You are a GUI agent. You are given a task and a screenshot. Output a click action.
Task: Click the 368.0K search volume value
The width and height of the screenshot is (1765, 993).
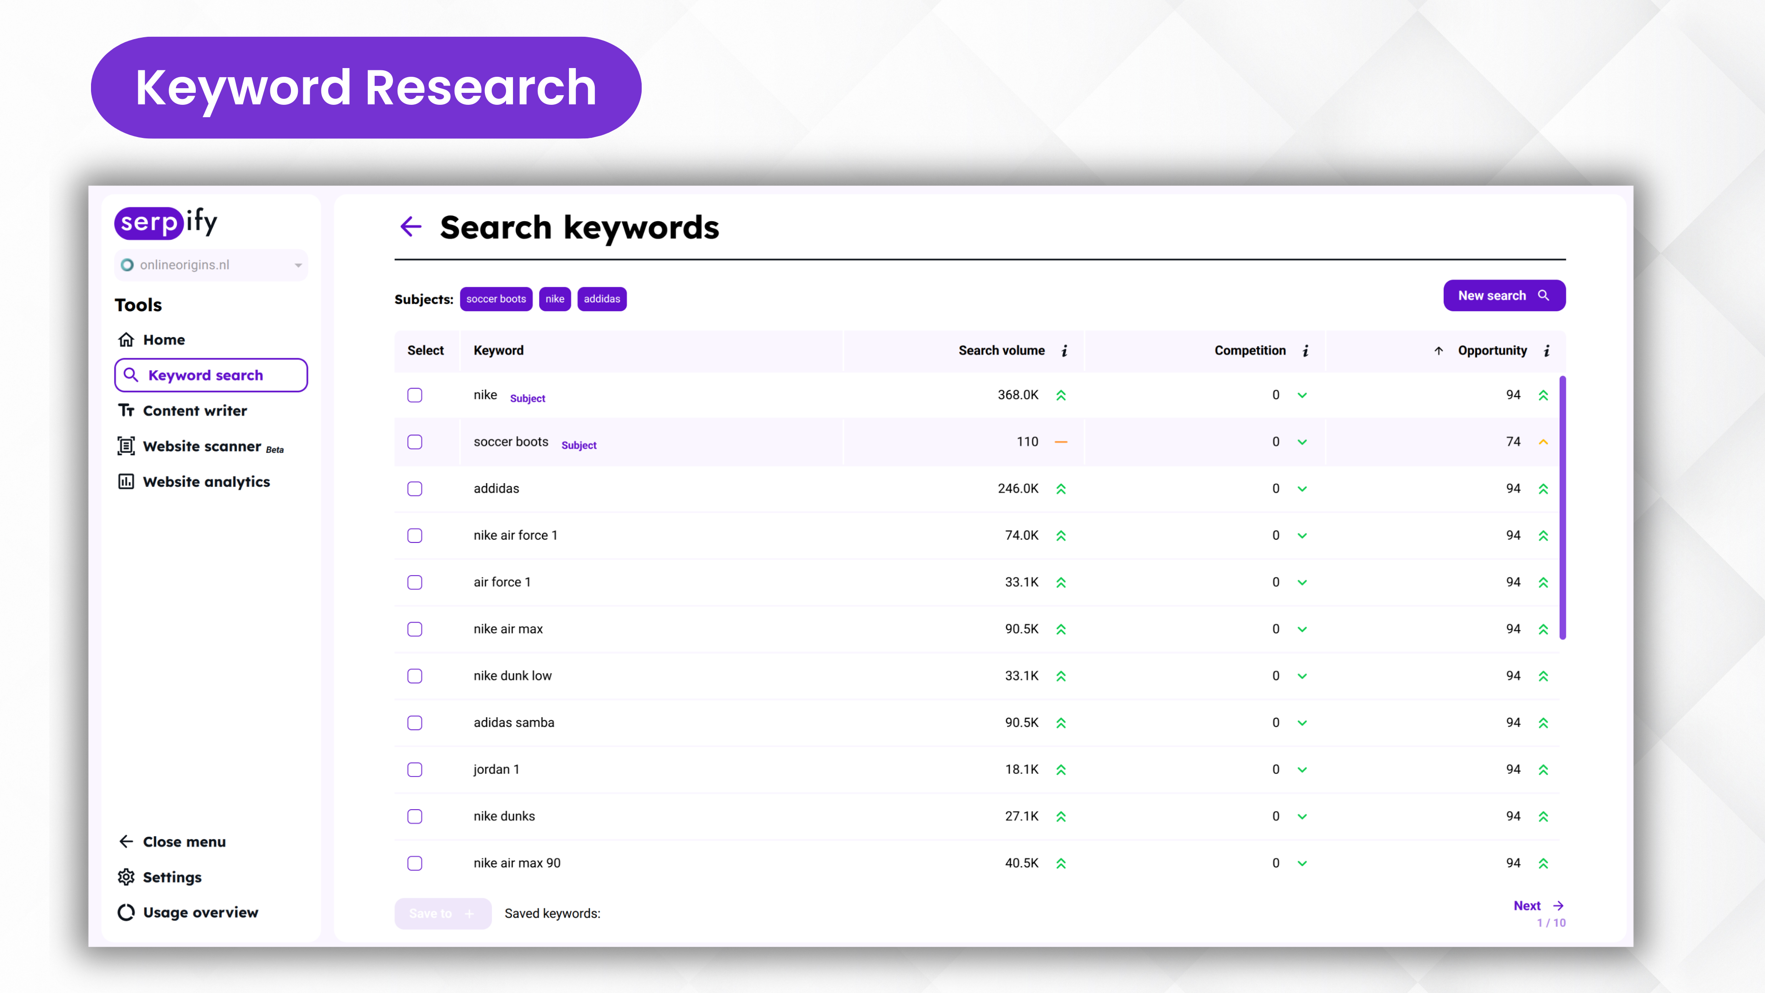tap(1018, 395)
